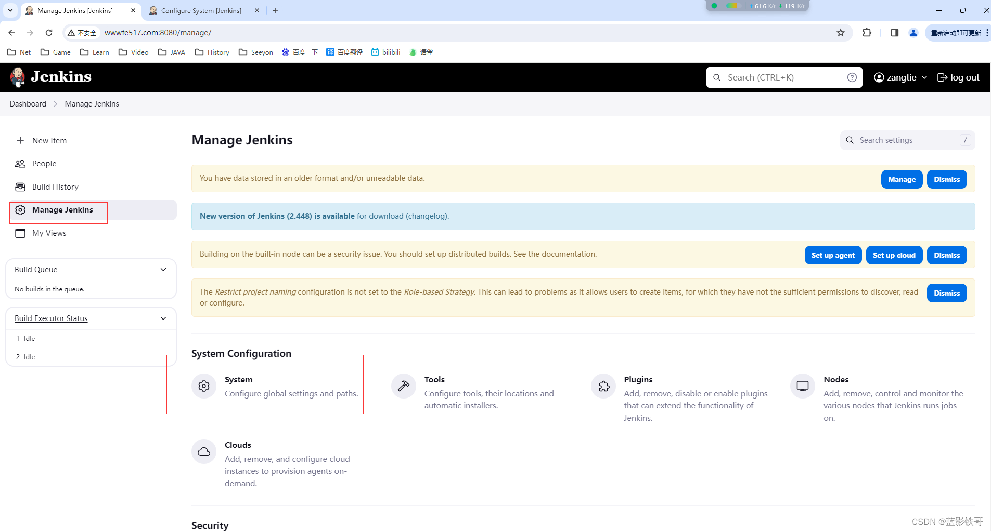Open the tab search dropdown arrow
The height and width of the screenshot is (531, 991).
point(10,10)
